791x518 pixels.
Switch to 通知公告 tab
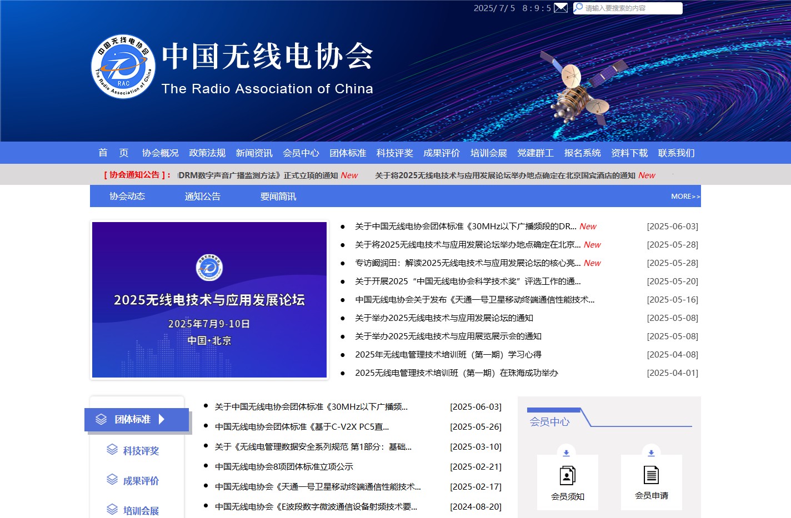click(x=203, y=196)
